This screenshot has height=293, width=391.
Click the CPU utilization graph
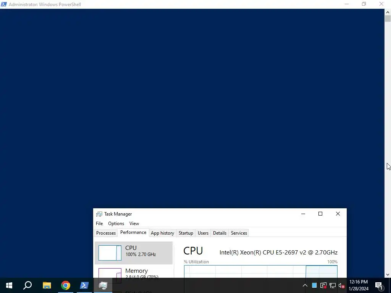click(x=260, y=272)
